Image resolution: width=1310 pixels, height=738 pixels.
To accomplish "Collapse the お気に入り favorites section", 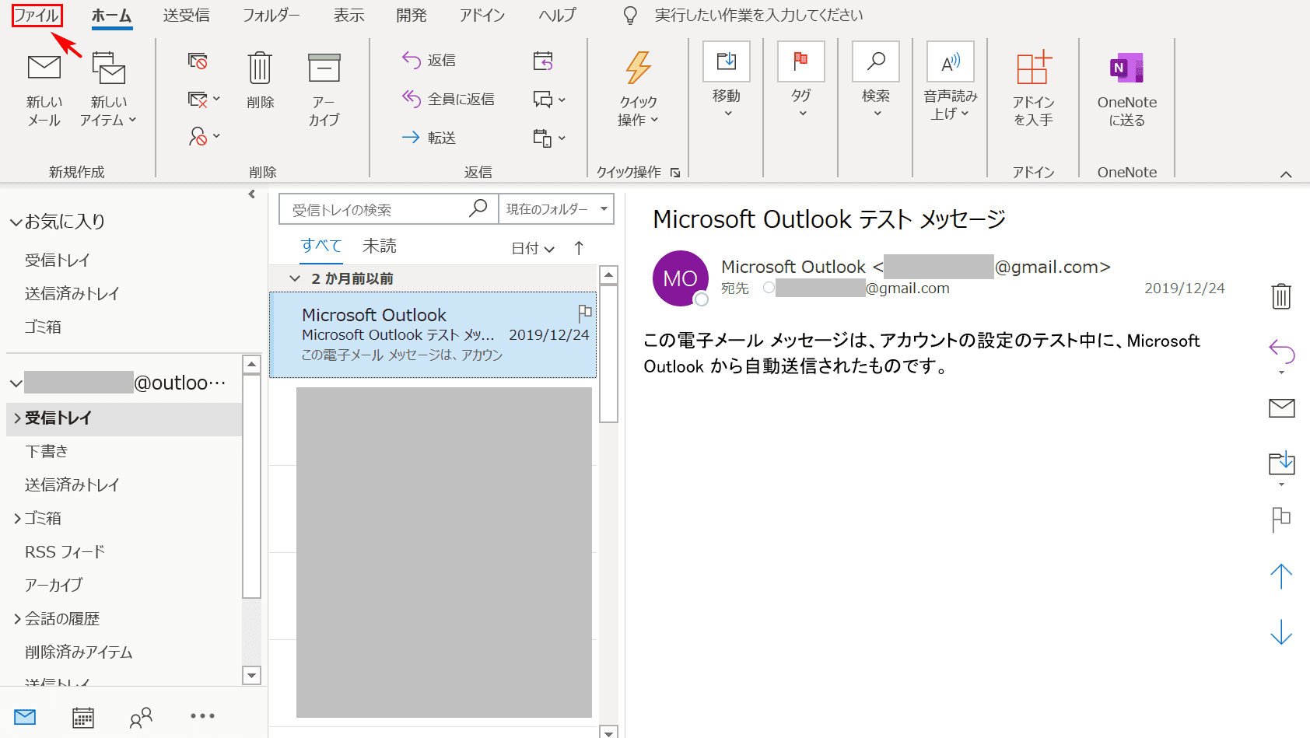I will click(x=16, y=222).
